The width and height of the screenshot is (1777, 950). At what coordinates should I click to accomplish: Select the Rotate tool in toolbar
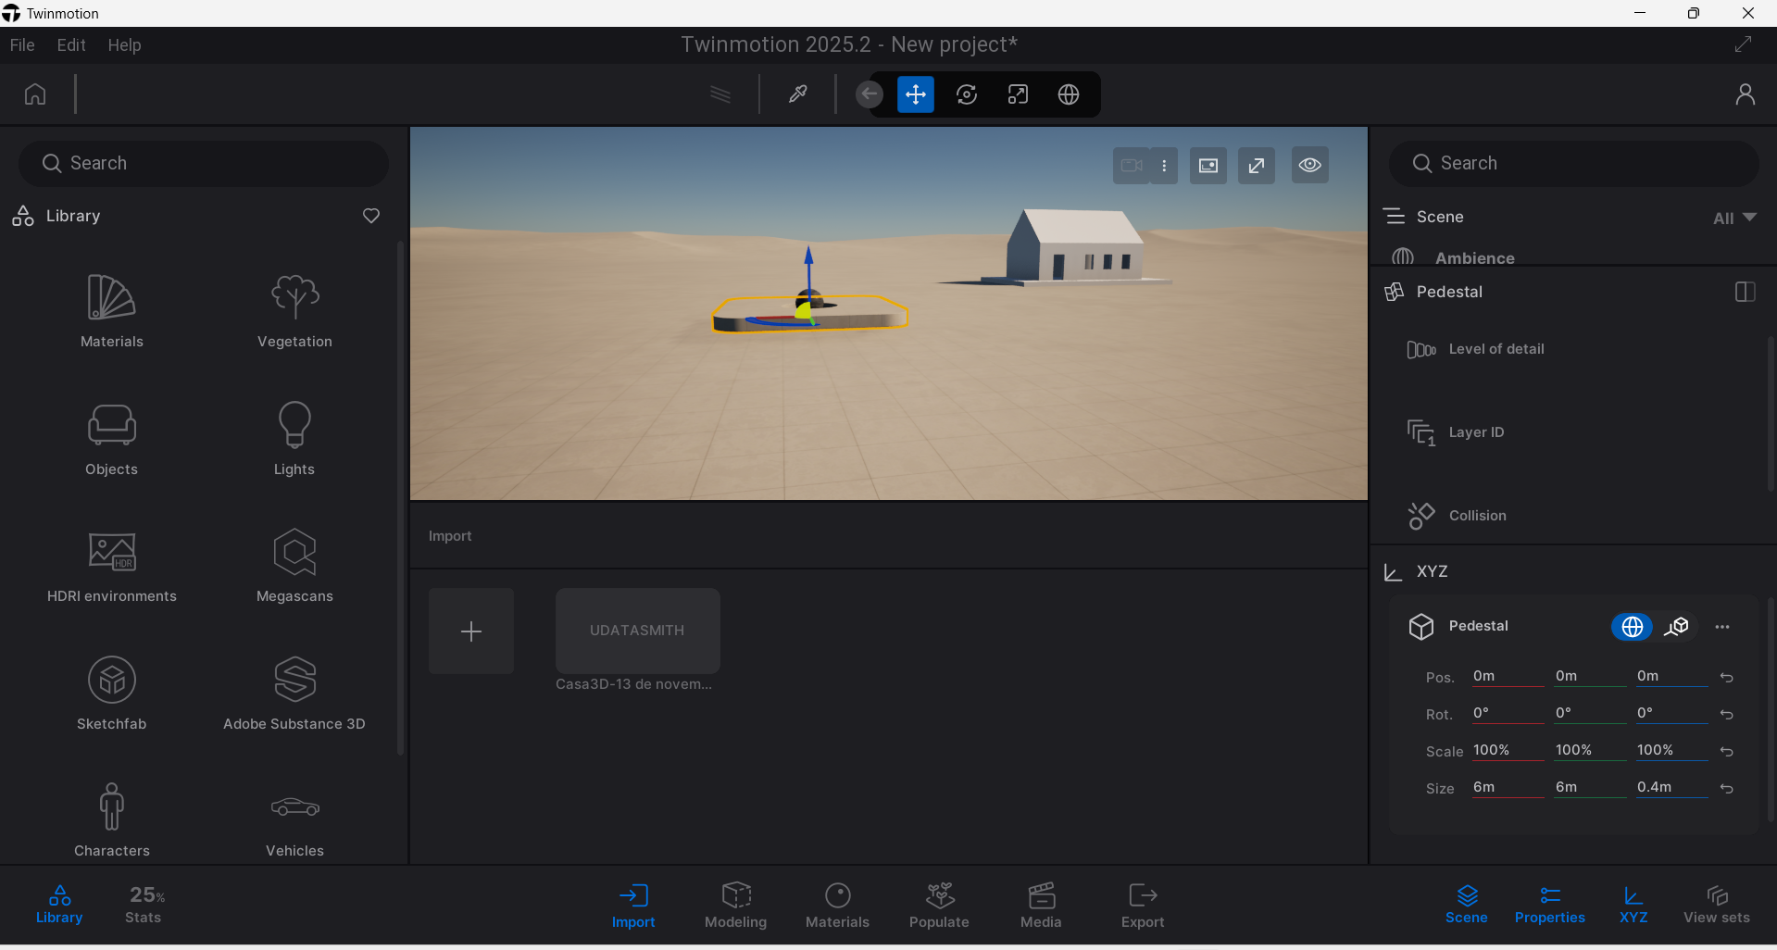pos(966,94)
